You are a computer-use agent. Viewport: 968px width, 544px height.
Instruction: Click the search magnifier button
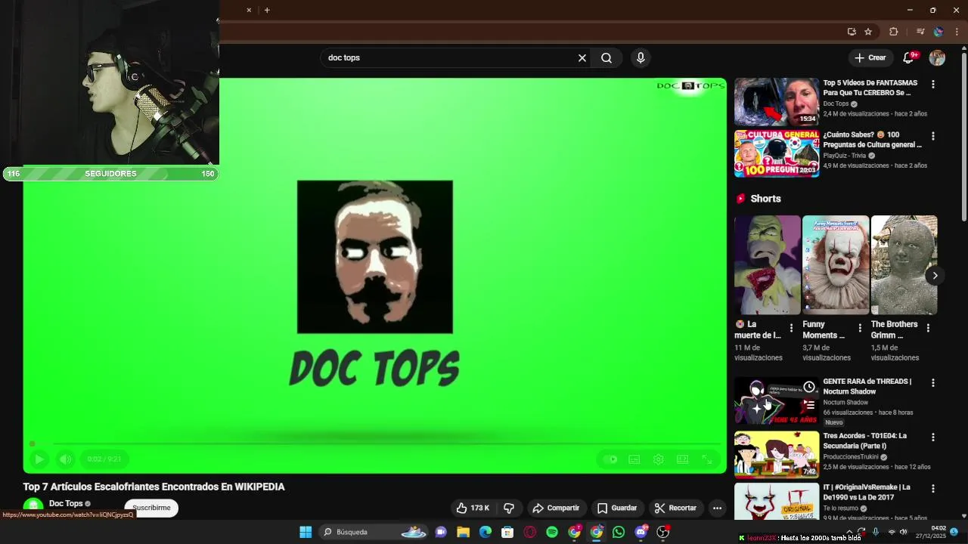coord(607,58)
